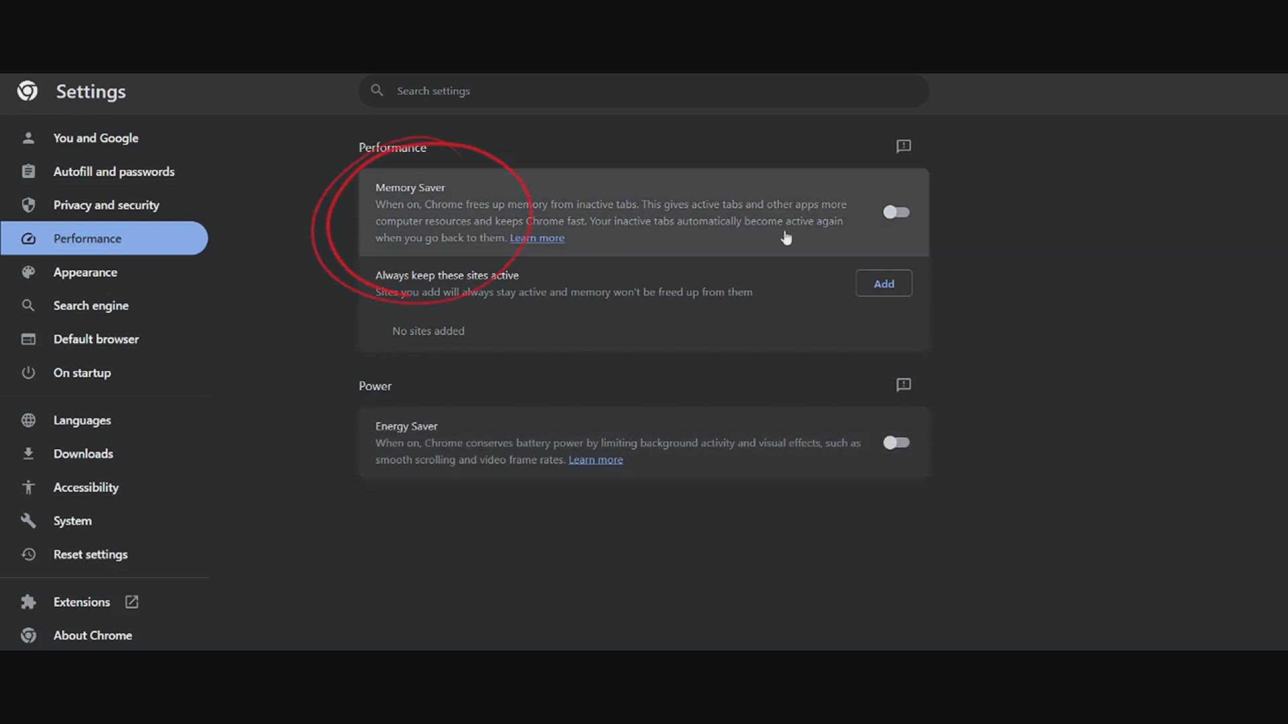
Task: Open System settings
Action: pyautogui.click(x=105, y=521)
